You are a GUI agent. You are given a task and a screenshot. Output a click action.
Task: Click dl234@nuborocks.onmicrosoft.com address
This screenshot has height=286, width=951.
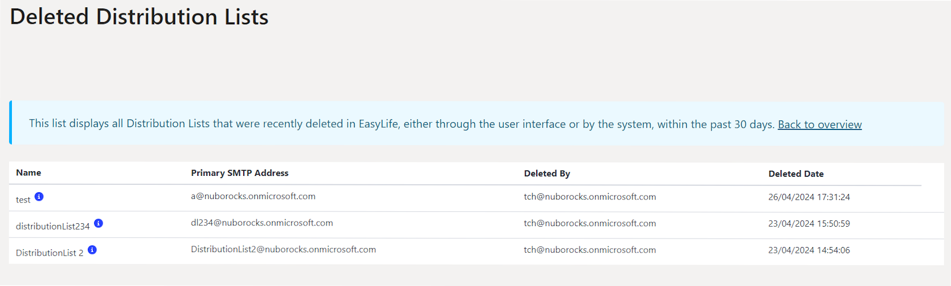[x=262, y=223]
